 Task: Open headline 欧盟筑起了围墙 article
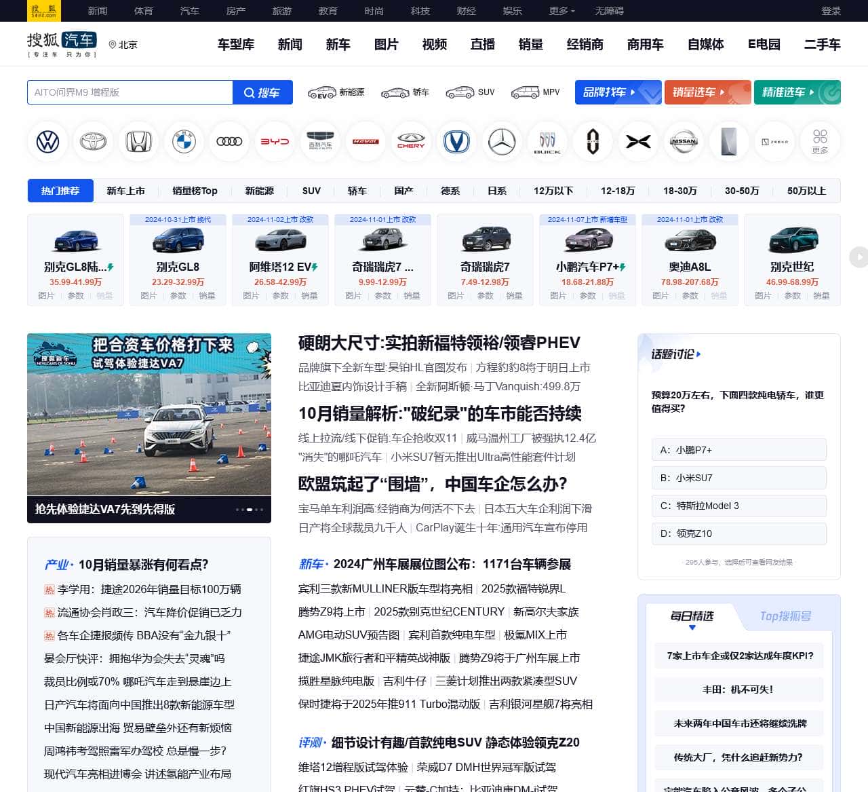pos(433,484)
